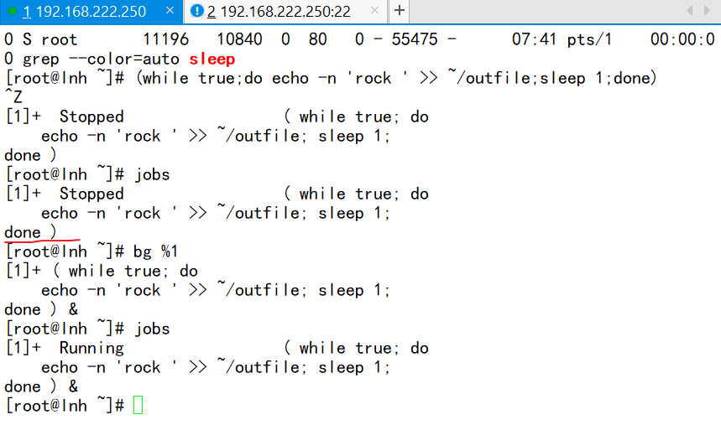721x425 pixels.
Task: Click the blue alert icon on tab 2
Action: (x=197, y=12)
